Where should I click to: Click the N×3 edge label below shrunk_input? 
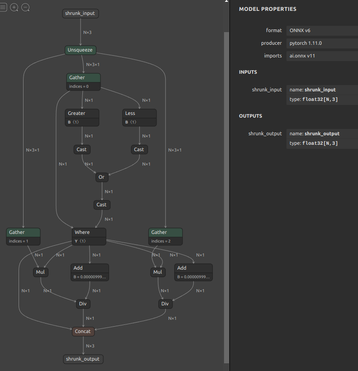tap(87, 33)
